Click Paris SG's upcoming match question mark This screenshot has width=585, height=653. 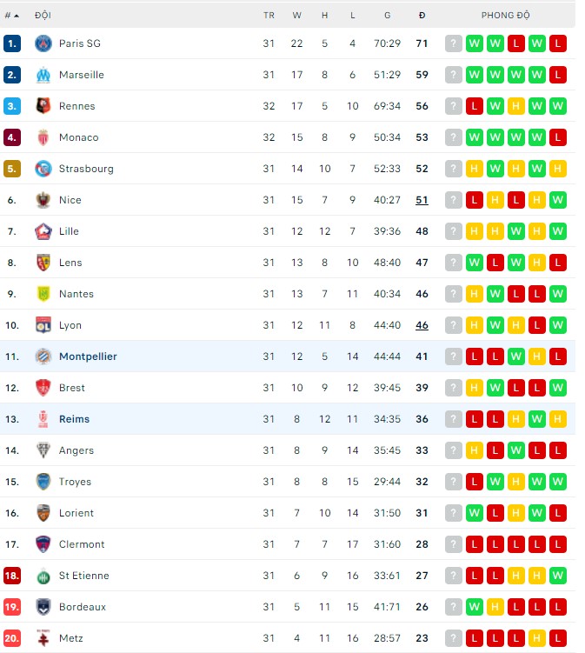coord(453,43)
